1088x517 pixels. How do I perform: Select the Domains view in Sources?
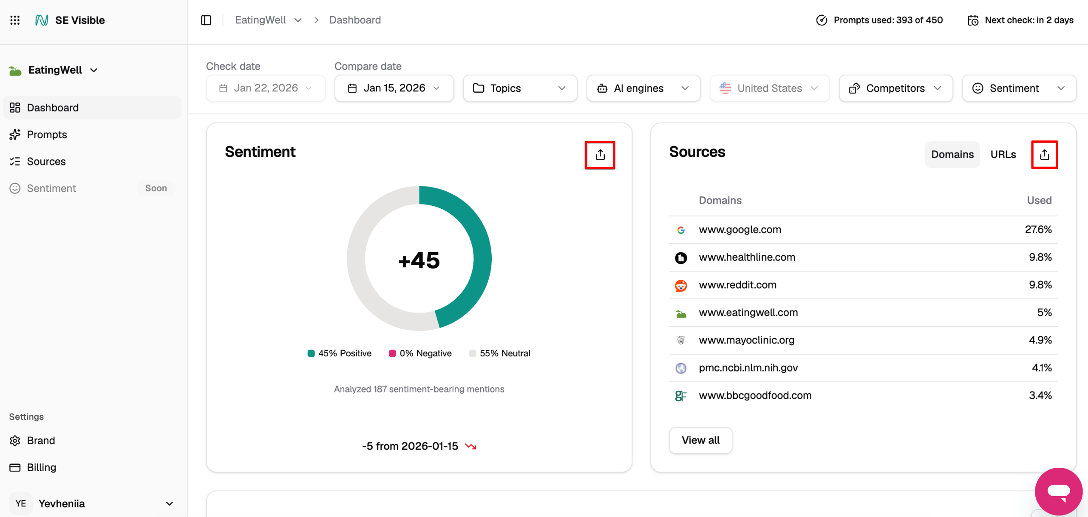[952, 154]
